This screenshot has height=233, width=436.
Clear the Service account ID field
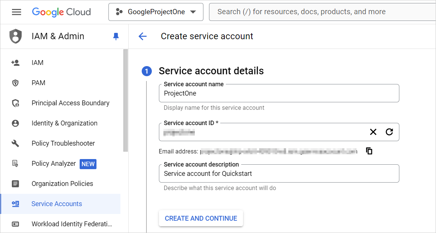(x=373, y=132)
